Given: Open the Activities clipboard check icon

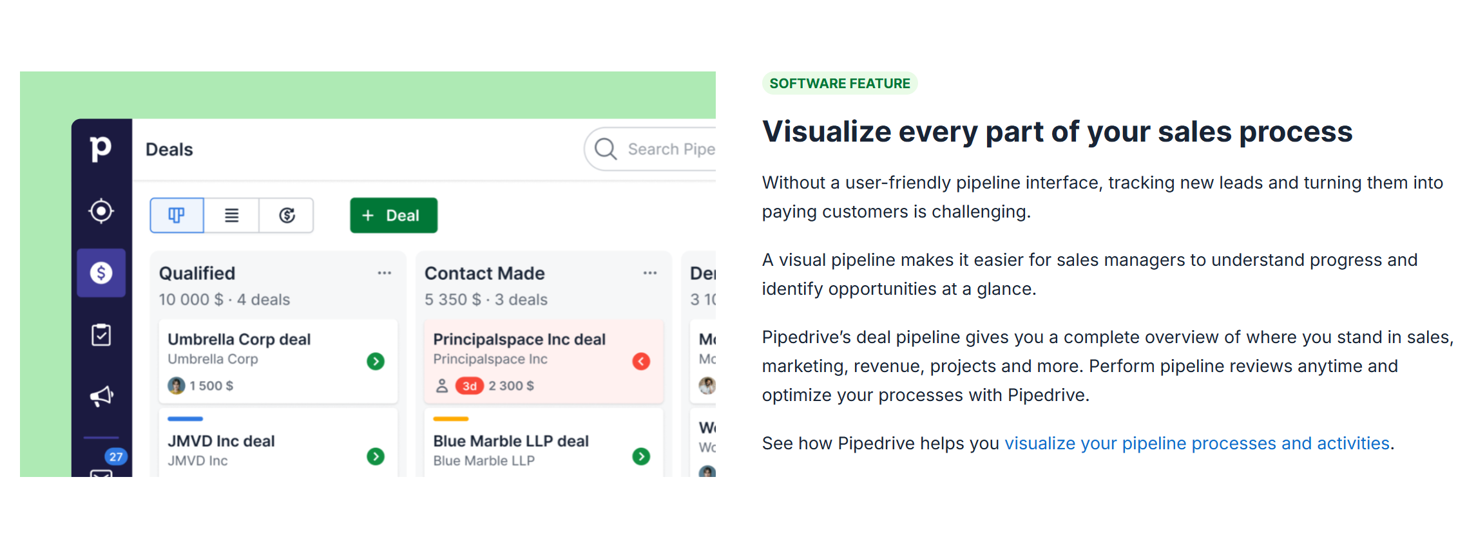Looking at the screenshot, I should click(101, 335).
